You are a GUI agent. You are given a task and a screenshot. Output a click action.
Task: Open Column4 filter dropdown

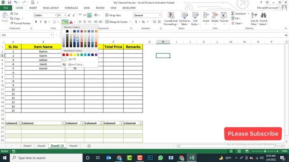click(x=101, y=123)
